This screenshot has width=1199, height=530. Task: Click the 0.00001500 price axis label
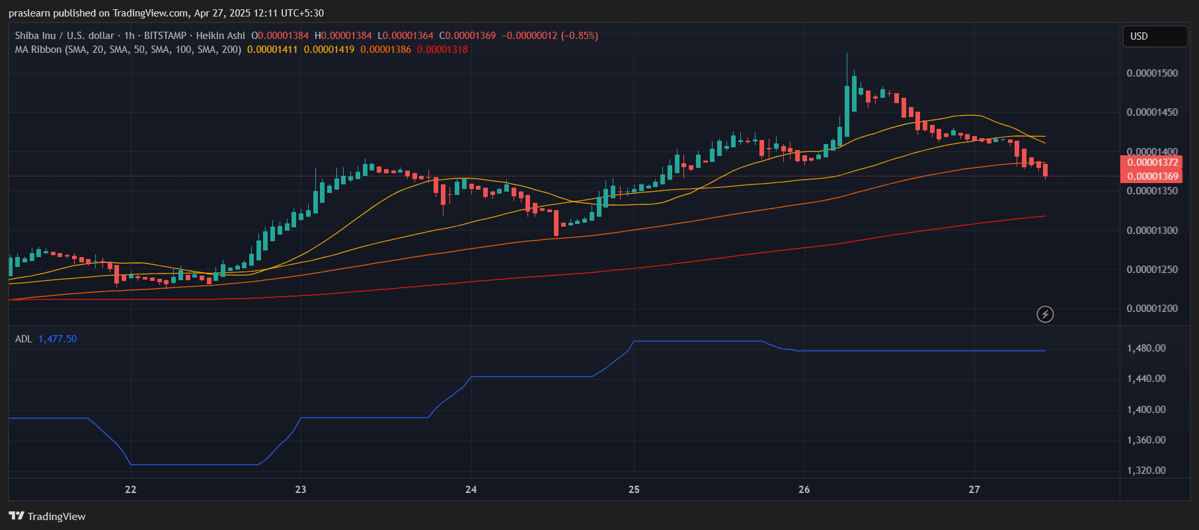tap(1152, 73)
